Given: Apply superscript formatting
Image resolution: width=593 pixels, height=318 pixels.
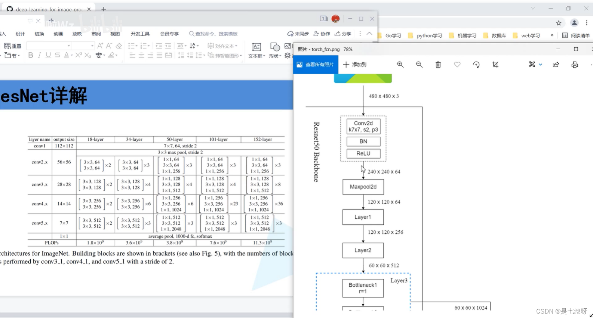Looking at the screenshot, I should [x=79, y=55].
